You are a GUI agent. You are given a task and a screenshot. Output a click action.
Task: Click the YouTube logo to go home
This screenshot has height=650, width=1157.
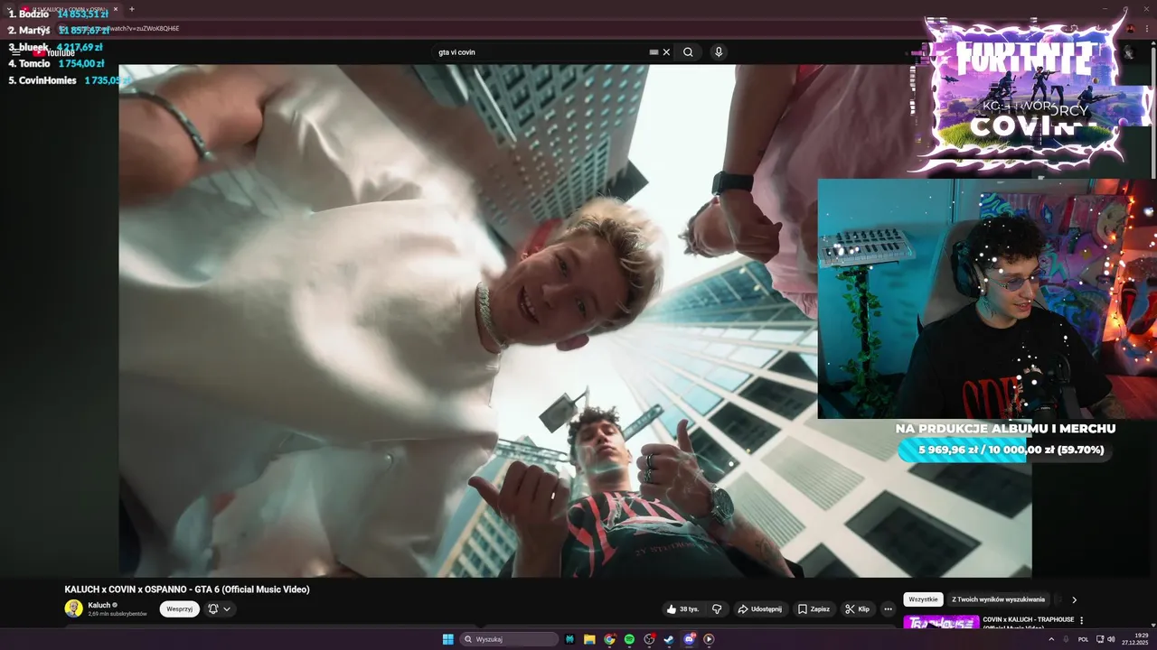[x=54, y=52]
